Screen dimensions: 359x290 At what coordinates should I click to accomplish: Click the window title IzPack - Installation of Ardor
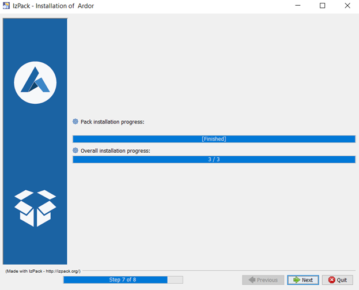pyautogui.click(x=54, y=6)
